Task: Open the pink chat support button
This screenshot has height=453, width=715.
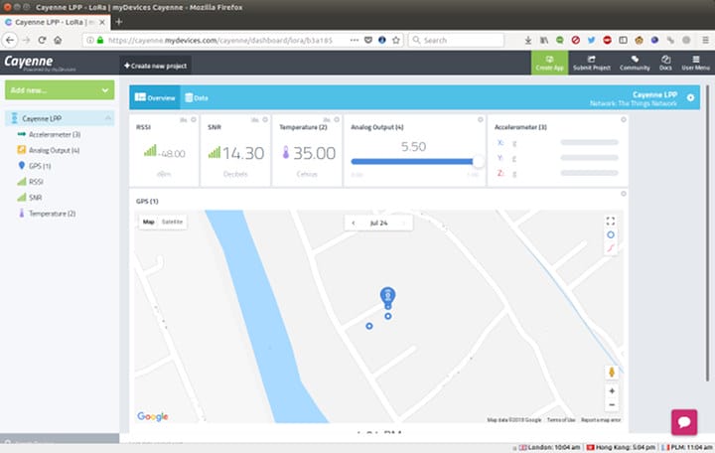Action: point(684,422)
